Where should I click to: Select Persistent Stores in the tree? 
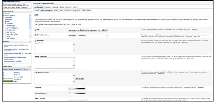pos(12,27)
